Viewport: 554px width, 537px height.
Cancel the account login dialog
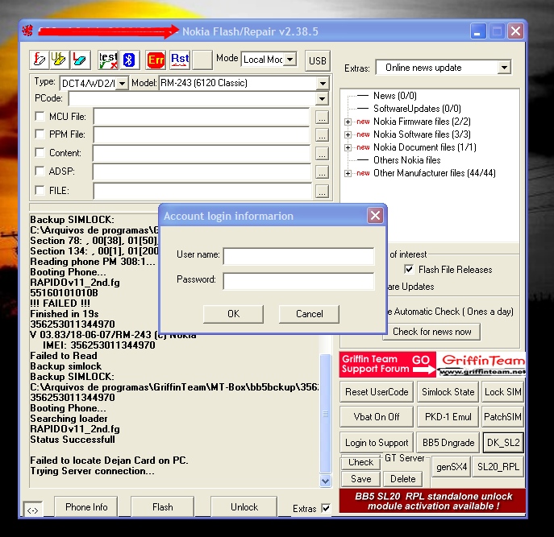tap(309, 314)
